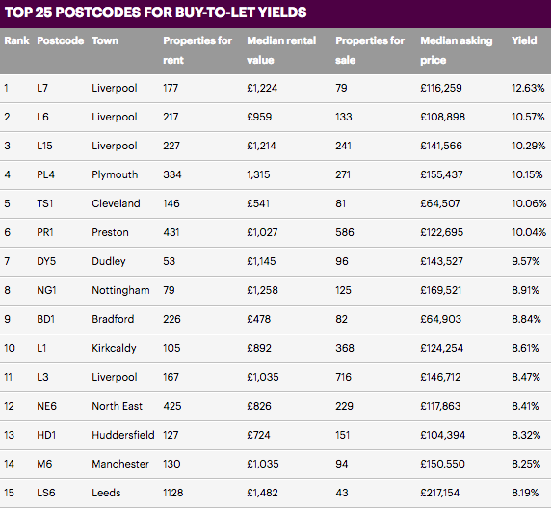This screenshot has width=552, height=508.
Task: Click the Bradford BD1 postcode
Action: [x=46, y=319]
